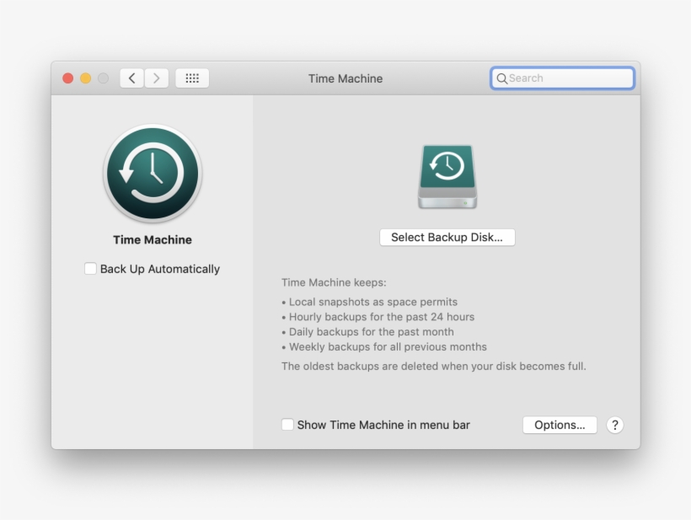Open the Show All preferences grid icon

pyautogui.click(x=191, y=78)
